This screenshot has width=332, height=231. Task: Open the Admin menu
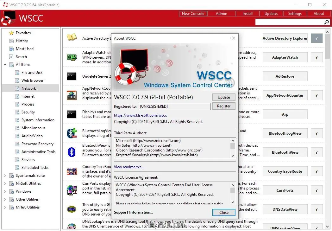tap(222, 14)
